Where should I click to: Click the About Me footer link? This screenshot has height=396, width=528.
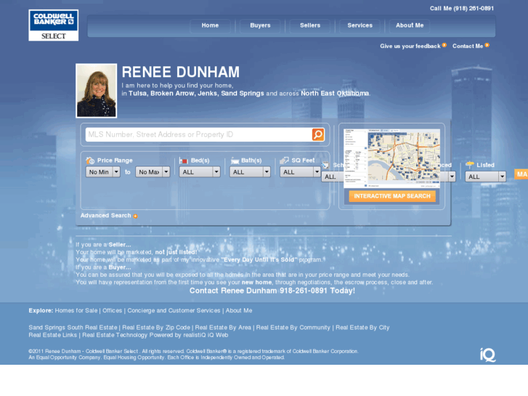coord(239,311)
